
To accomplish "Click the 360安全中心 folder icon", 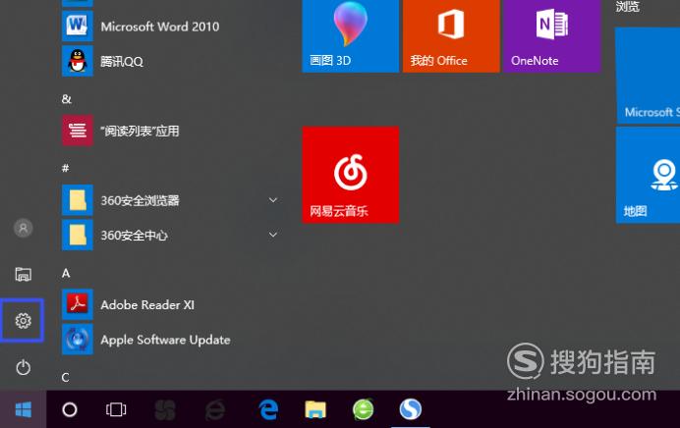I will pos(78,235).
